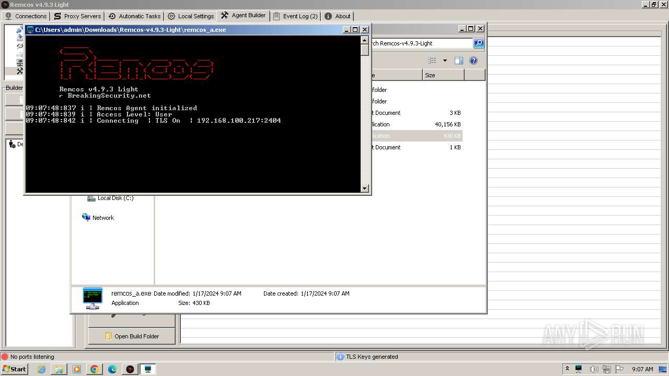The height and width of the screenshot is (376, 669).
Task: Switch to remcos_a.exe console taskbar icon
Action: click(148, 369)
